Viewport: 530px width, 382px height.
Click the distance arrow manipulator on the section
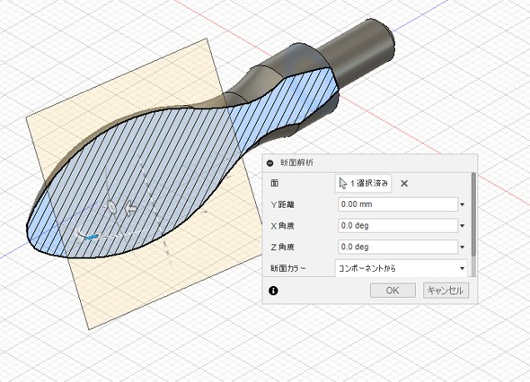tap(131, 208)
